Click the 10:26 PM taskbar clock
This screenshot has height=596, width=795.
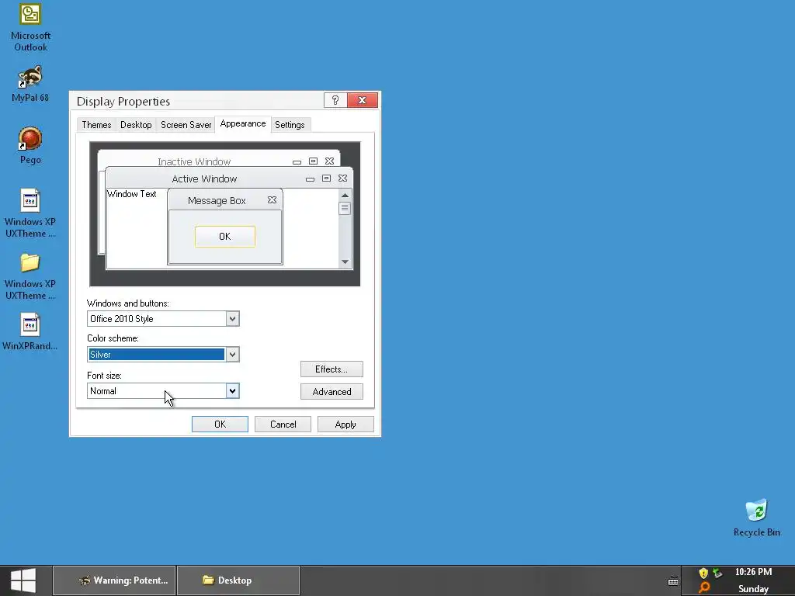tap(753, 572)
